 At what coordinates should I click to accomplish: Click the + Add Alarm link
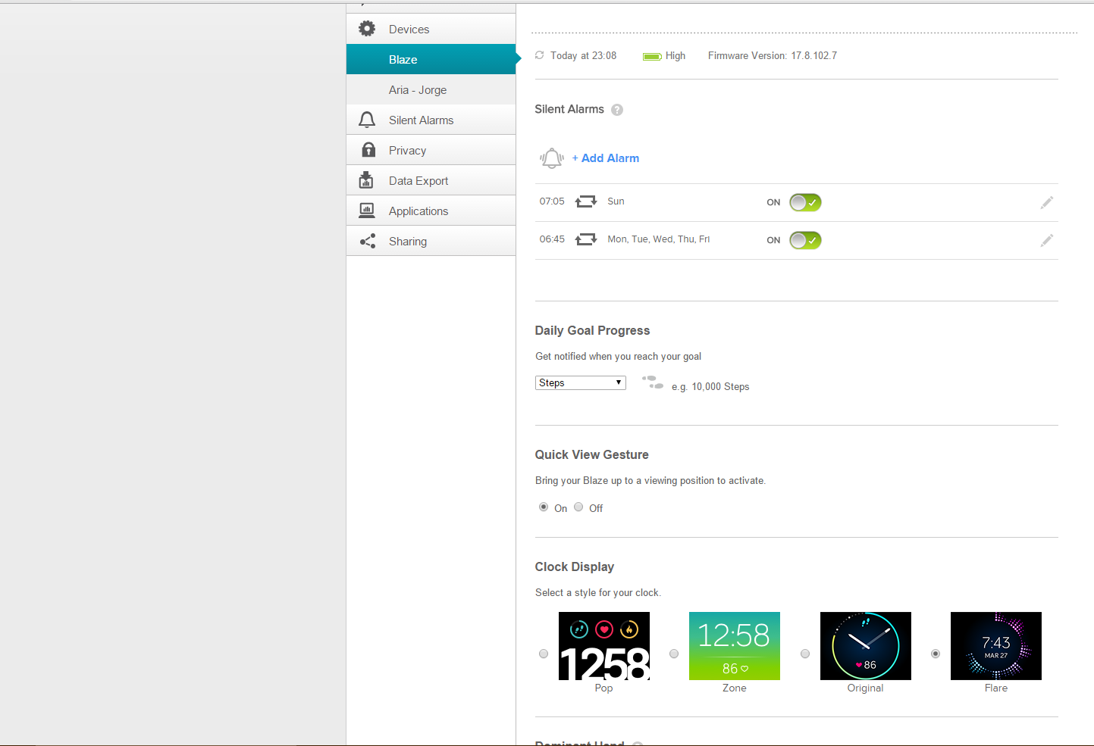point(606,158)
